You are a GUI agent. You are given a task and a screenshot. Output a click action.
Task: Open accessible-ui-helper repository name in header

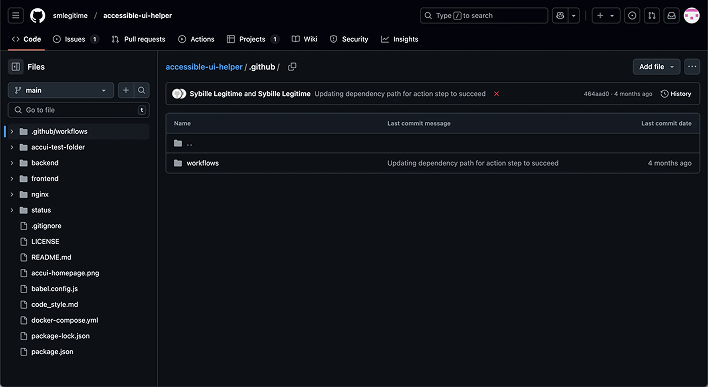137,15
